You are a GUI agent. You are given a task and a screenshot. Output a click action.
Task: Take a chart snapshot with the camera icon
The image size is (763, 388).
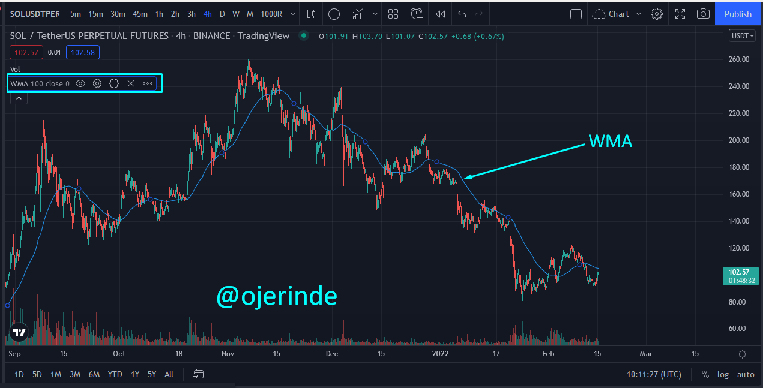(x=704, y=14)
